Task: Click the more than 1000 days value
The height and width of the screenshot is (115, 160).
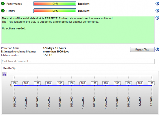Action: click(x=56, y=52)
